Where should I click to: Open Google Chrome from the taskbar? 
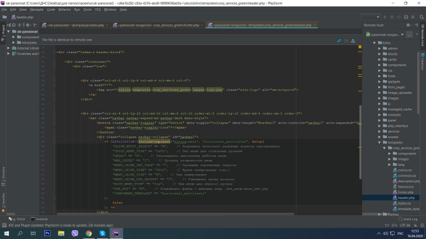pyautogui.click(x=89, y=233)
